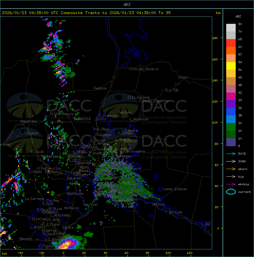Click the 'current' legend label
The width and height of the screenshot is (254, 257).
click(245, 192)
